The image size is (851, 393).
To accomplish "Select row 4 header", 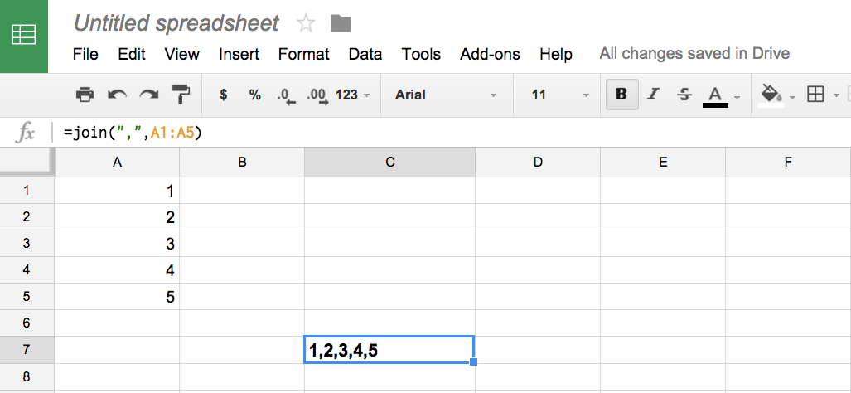I will (x=27, y=270).
